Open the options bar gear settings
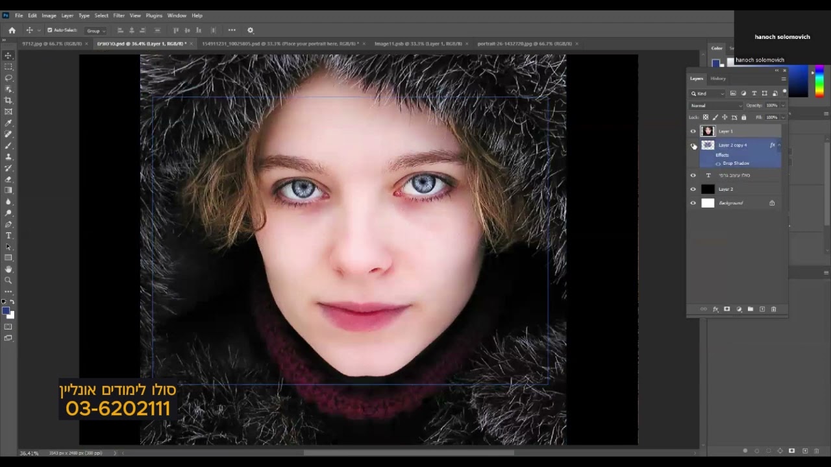The height and width of the screenshot is (467, 831). click(251, 30)
